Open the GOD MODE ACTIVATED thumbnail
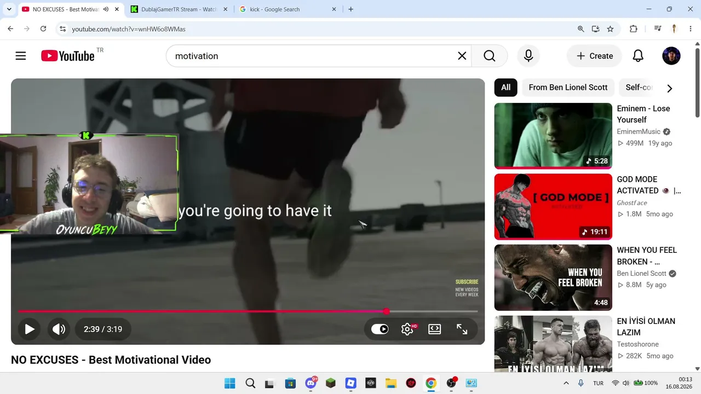Viewport: 701px width, 394px height. 553,207
